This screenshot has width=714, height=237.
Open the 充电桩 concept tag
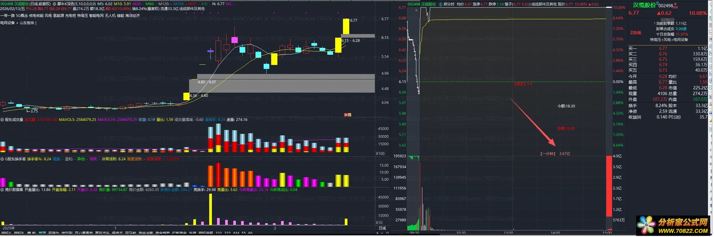70,16
